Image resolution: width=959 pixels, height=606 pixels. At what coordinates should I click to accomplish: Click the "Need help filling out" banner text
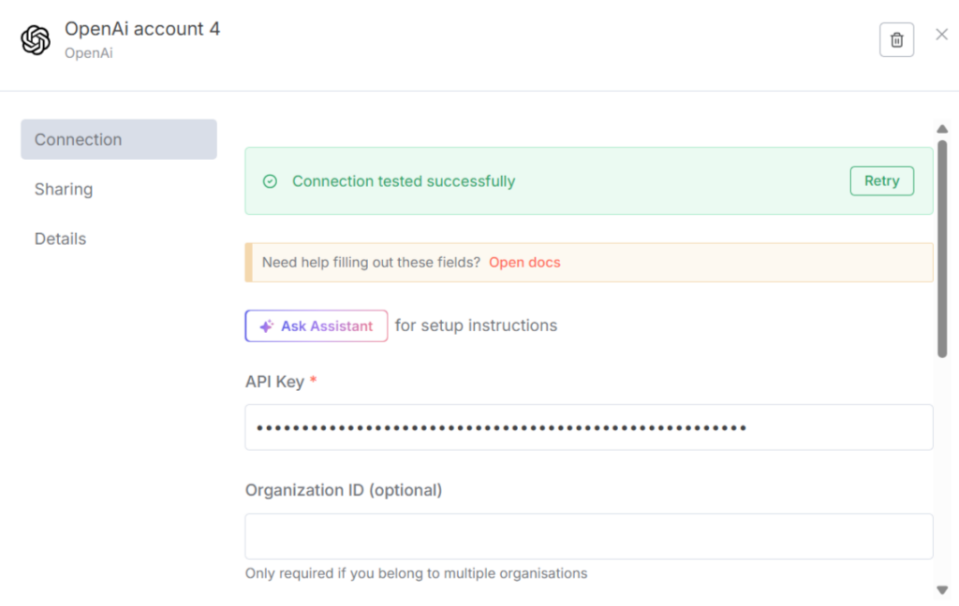tap(371, 263)
